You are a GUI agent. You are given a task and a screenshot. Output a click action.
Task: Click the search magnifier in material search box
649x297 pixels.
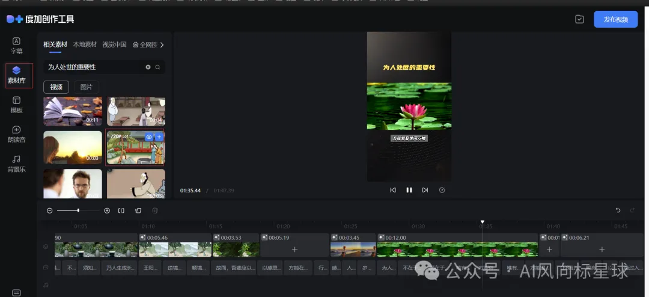(x=157, y=67)
